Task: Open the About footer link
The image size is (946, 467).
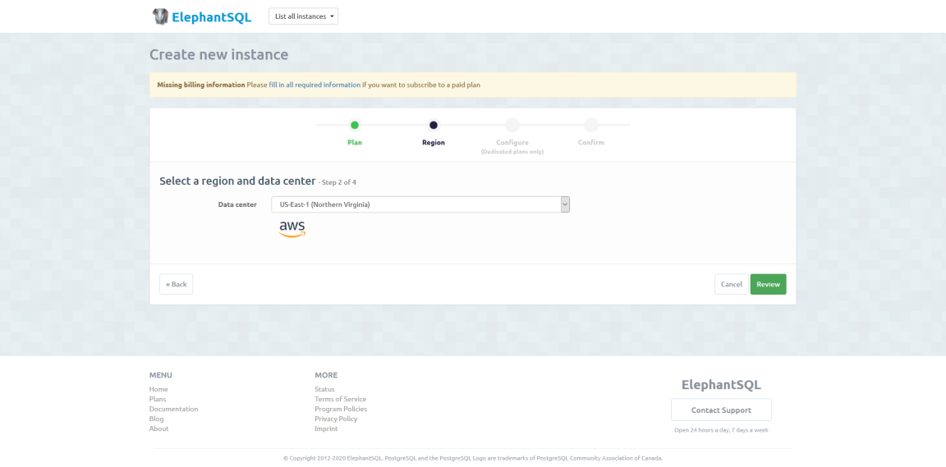Action: [158, 428]
